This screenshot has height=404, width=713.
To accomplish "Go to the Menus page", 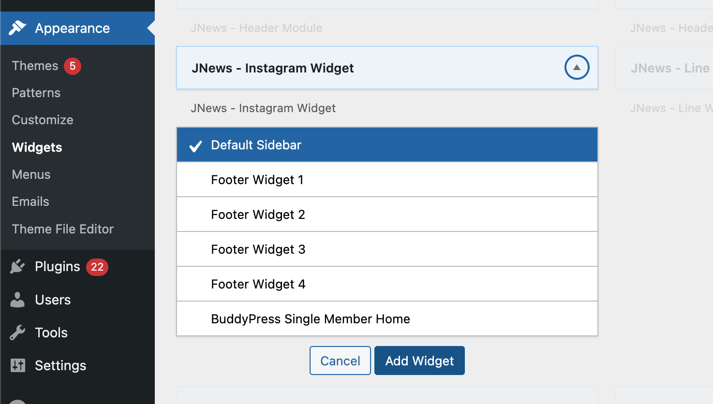I will [x=31, y=174].
